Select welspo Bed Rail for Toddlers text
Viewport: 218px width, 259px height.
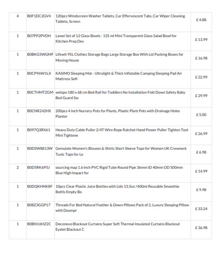pos(120,95)
